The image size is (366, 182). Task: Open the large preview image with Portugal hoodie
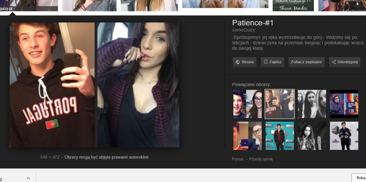[94, 85]
